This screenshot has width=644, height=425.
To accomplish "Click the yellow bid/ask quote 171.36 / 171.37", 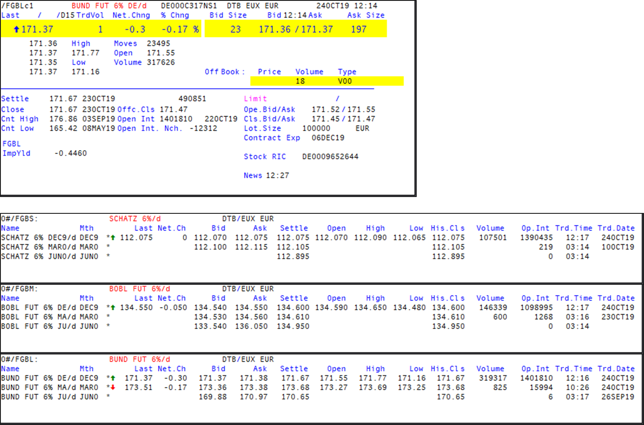I will click(295, 29).
